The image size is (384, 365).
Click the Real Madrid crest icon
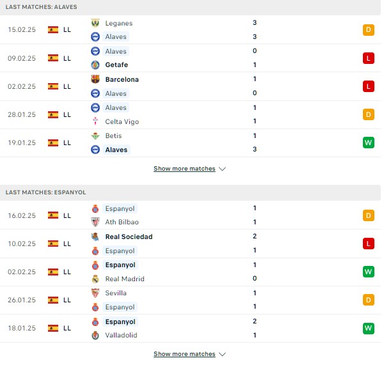[x=95, y=279]
